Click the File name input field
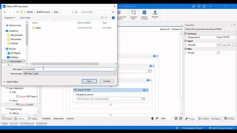This screenshot has height=133, width=237. click(x=68, y=69)
